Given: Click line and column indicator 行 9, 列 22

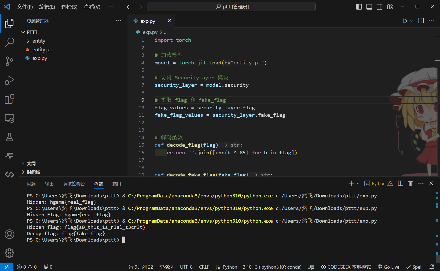Looking at the screenshot, I should click(x=141, y=267).
